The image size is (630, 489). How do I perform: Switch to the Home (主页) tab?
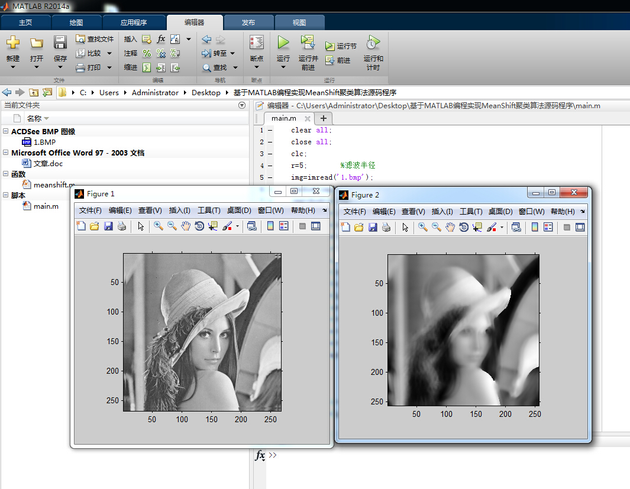pos(25,22)
